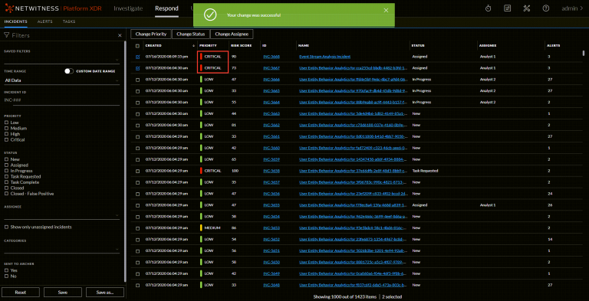Check the Low priority filter

tap(6, 123)
